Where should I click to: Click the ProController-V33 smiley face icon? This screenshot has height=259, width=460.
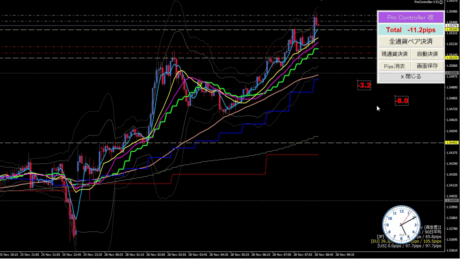(441, 2)
